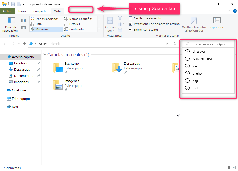Go up one level arrow
The height and width of the screenshot is (171, 238).
tap(24, 44)
